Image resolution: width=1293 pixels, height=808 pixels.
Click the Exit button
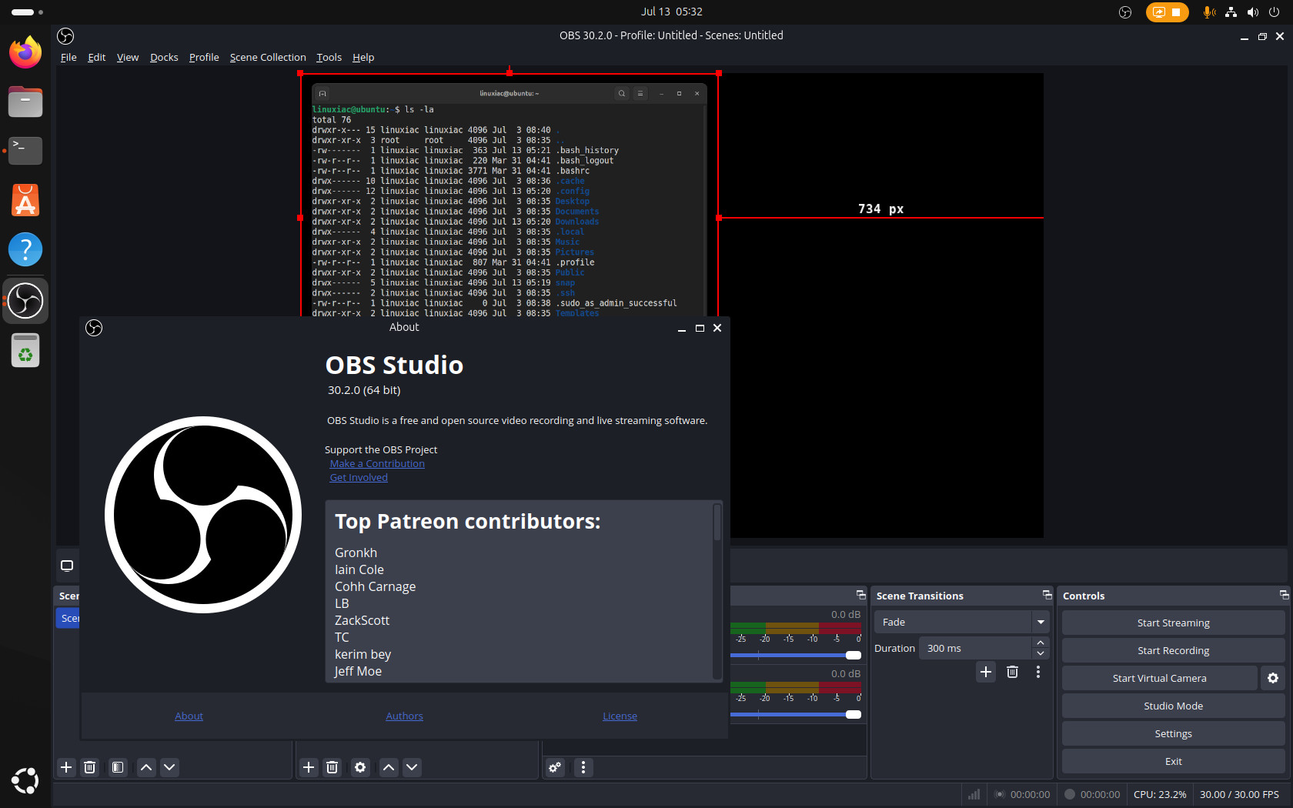point(1173,761)
